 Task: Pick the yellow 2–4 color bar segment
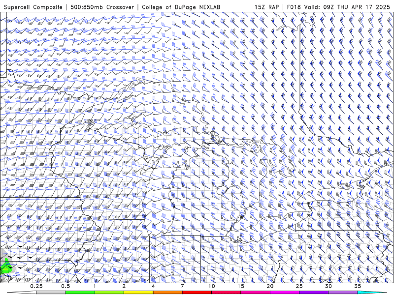[x=138, y=293]
